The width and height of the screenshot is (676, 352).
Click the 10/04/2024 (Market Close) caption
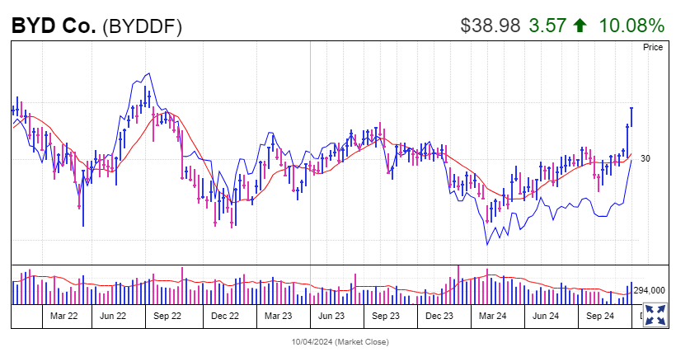pos(340,341)
